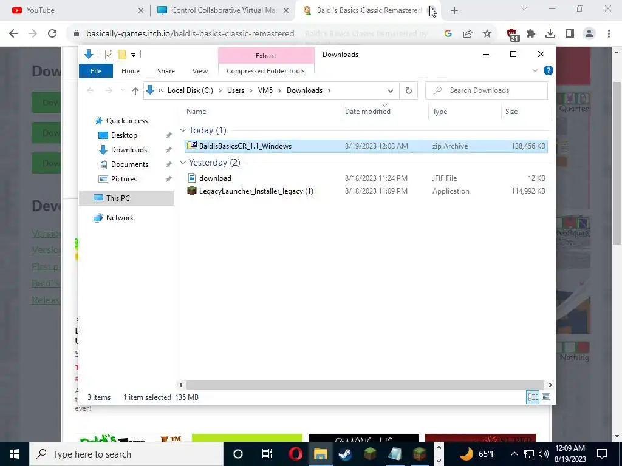Screen dimensions: 622x466
Task: Click VM5 in the address path
Action: pyautogui.click(x=265, y=90)
